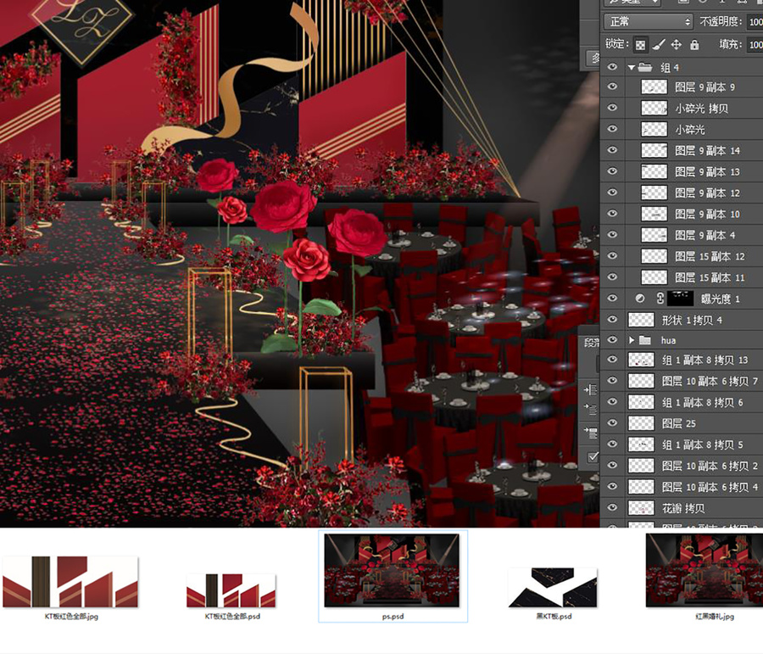Click the thumbnail of layer 组 1 副本 8 拷贝 5
763x654 pixels.
pos(642,444)
